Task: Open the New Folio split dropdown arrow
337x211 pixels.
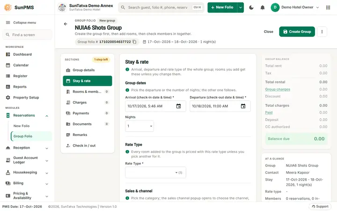Action: pyautogui.click(x=241, y=8)
